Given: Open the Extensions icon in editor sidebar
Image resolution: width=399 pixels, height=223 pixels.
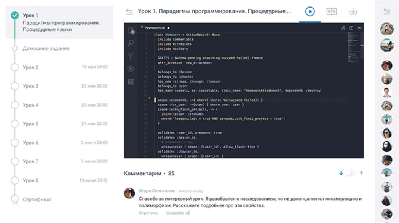Looking at the screenshot, I should (x=131, y=81).
